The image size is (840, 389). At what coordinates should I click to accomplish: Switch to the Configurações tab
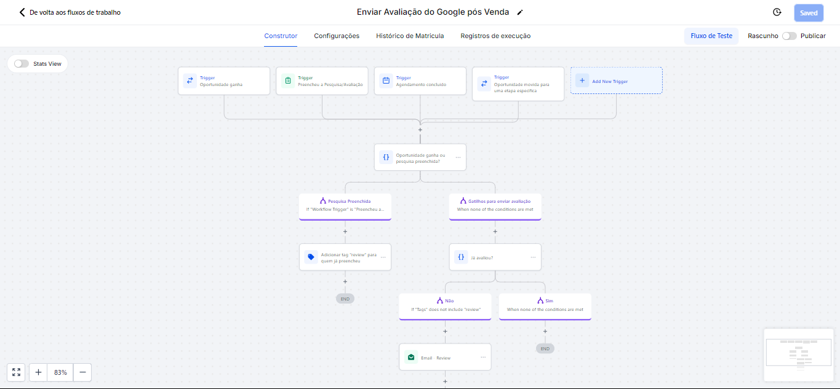coord(337,36)
